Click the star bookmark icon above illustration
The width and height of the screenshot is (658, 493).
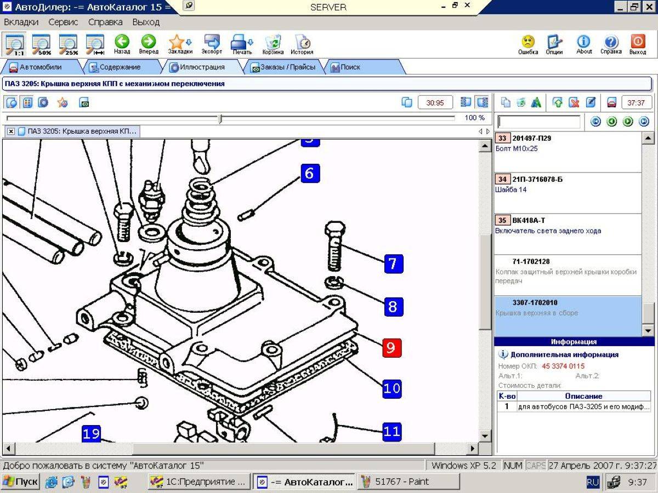[x=63, y=102]
